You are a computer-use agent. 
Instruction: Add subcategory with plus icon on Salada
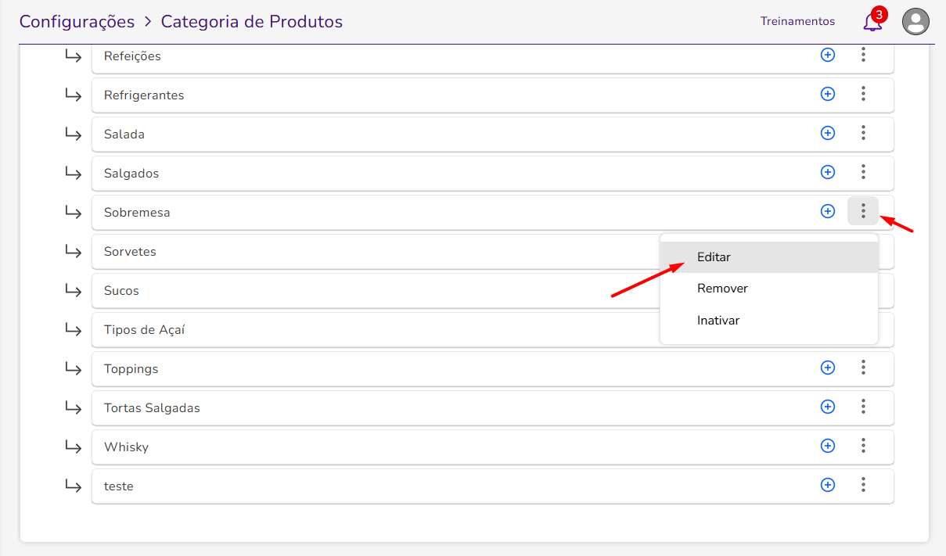point(828,133)
